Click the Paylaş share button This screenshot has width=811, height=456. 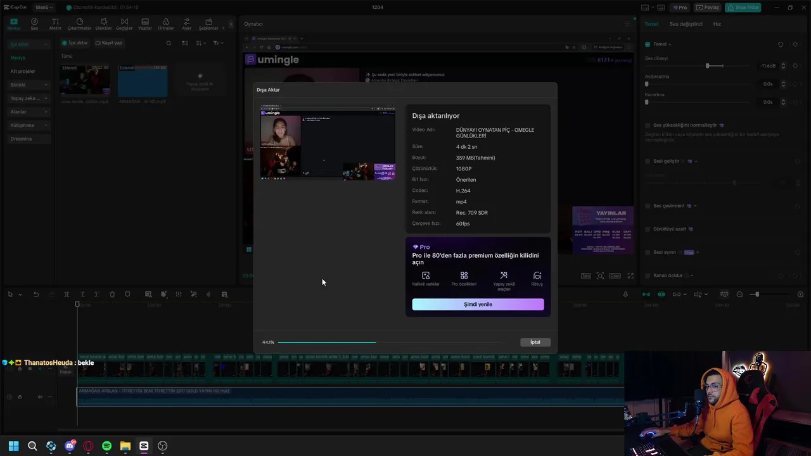tap(708, 8)
